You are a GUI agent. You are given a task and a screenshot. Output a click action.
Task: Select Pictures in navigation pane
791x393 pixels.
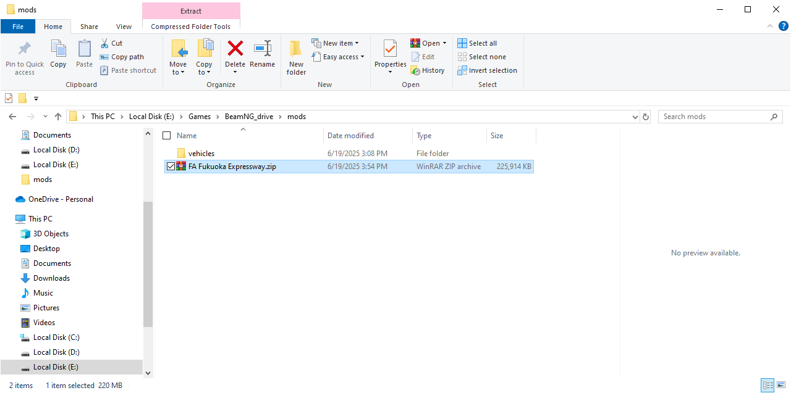[46, 308]
